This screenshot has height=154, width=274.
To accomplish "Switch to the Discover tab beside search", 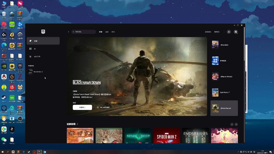I will tap(101, 32).
